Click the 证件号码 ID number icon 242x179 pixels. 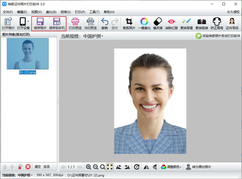[x=231, y=23]
